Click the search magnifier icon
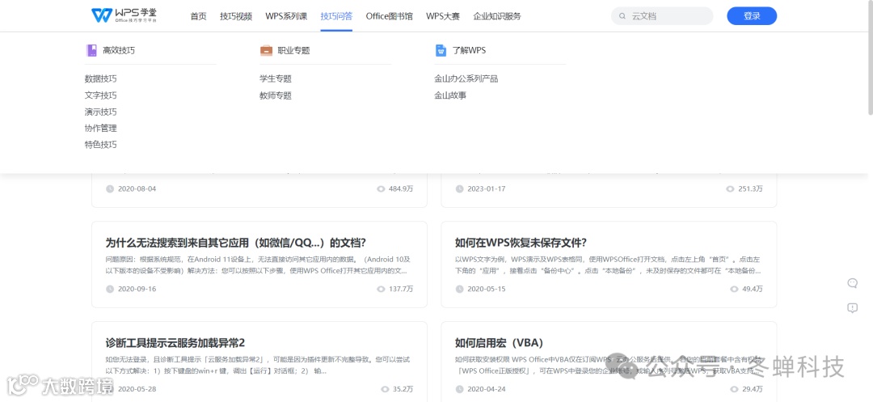 pyautogui.click(x=622, y=16)
